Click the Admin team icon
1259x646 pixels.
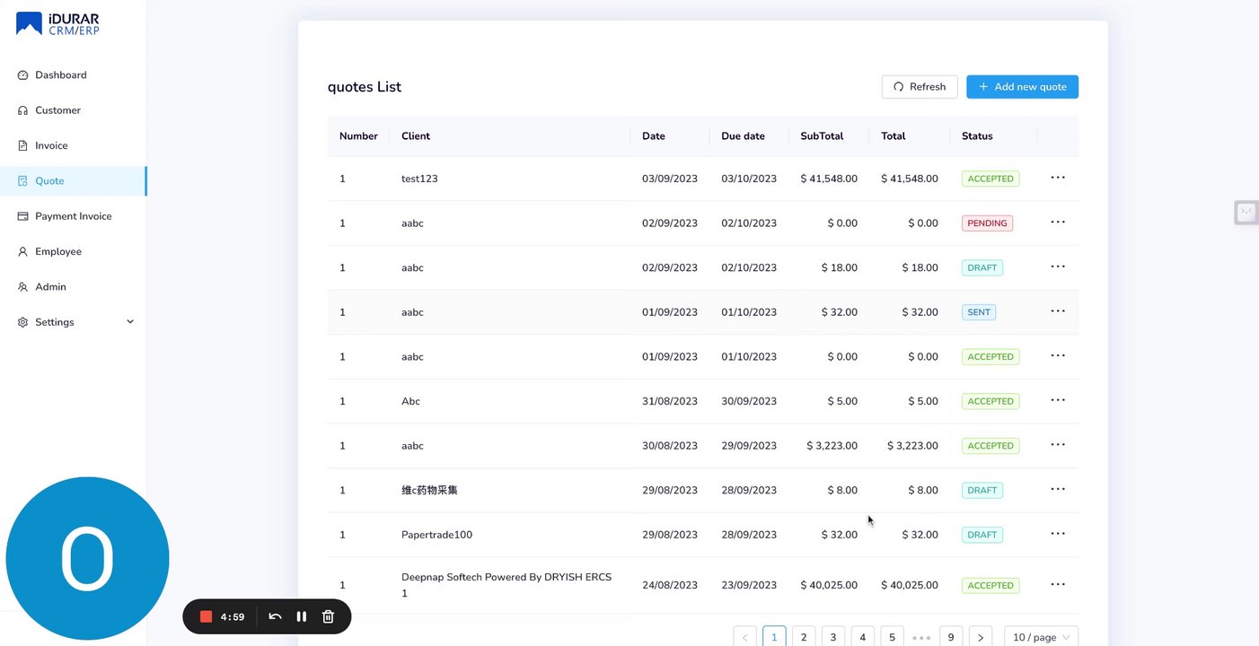23,287
